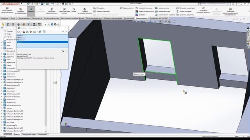Toggle Curvature (Кривизна) display
This screenshot has height=140, width=250.
(x=141, y=15)
